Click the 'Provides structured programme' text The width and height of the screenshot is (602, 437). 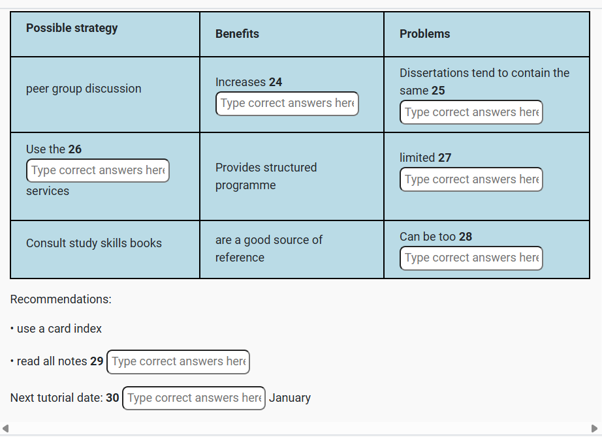point(266,176)
